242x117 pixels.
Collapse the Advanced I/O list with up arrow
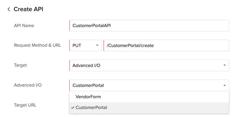click(225, 85)
